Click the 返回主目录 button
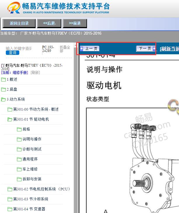This screenshot has height=213, width=179. [x=19, y=23]
